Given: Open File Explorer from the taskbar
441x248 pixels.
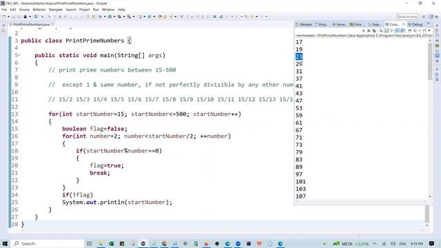Looking at the screenshot, I should [101, 243].
